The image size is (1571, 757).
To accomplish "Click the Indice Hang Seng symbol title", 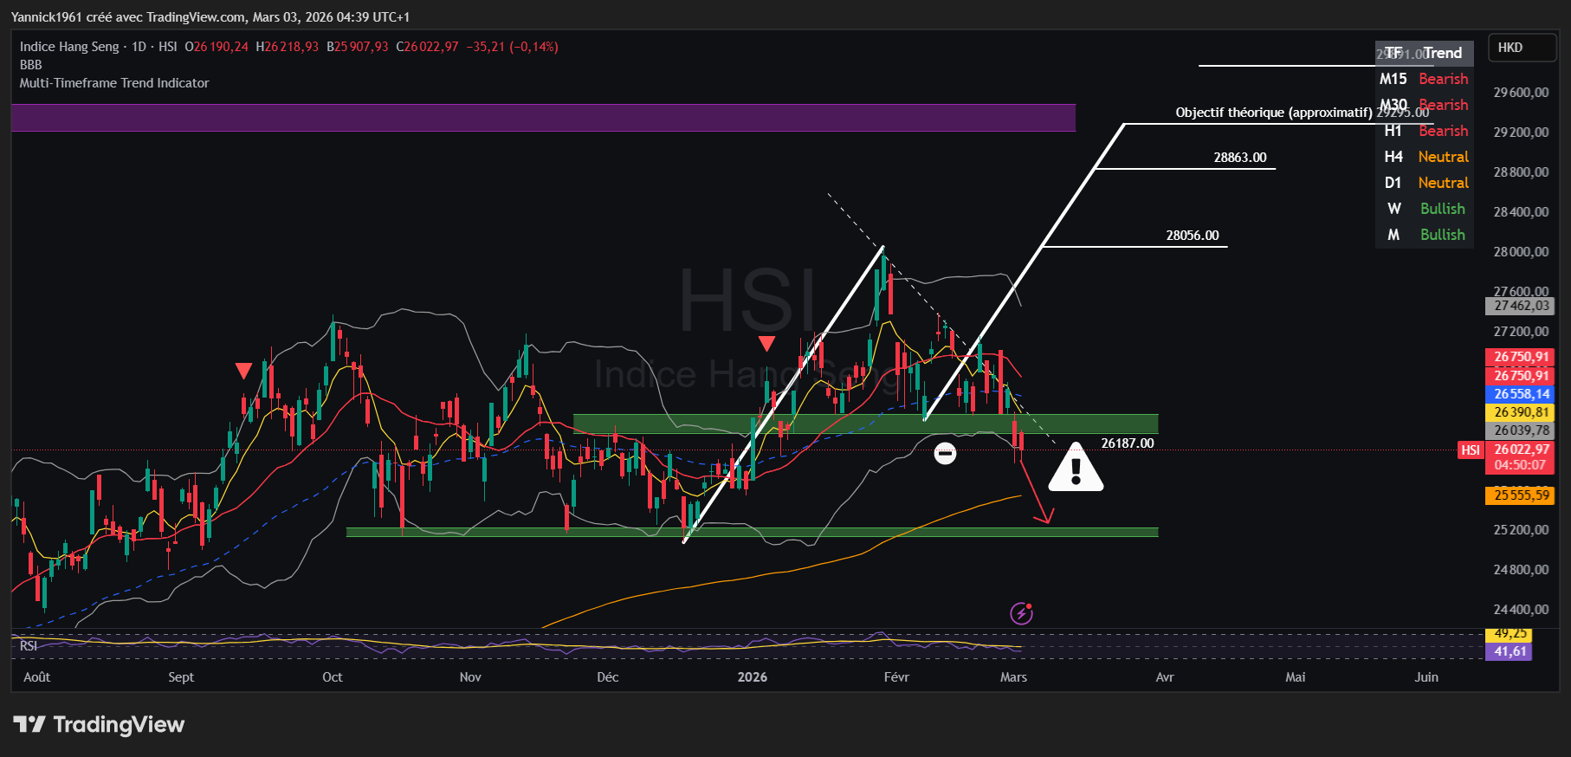I will pyautogui.click(x=69, y=47).
